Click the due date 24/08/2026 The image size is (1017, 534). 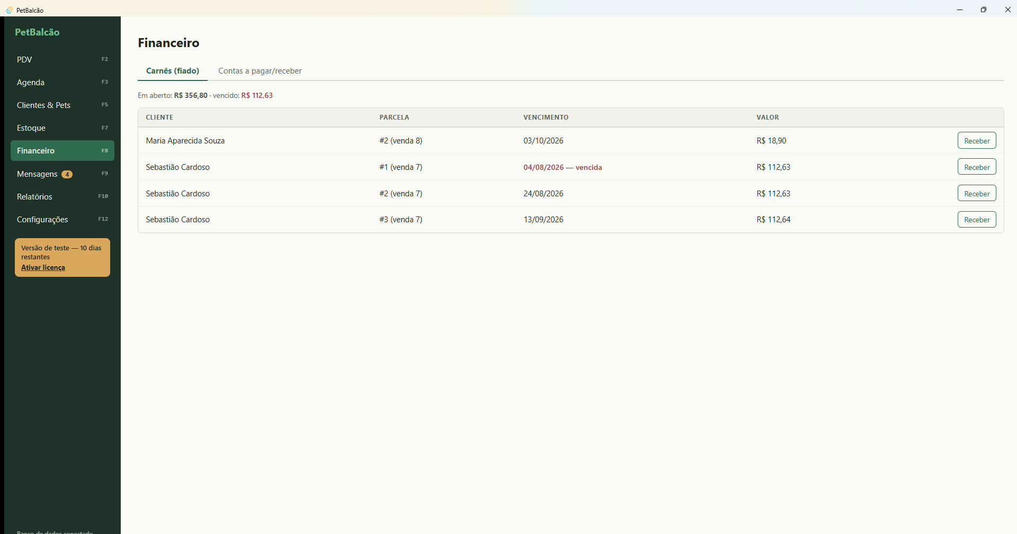click(x=543, y=194)
